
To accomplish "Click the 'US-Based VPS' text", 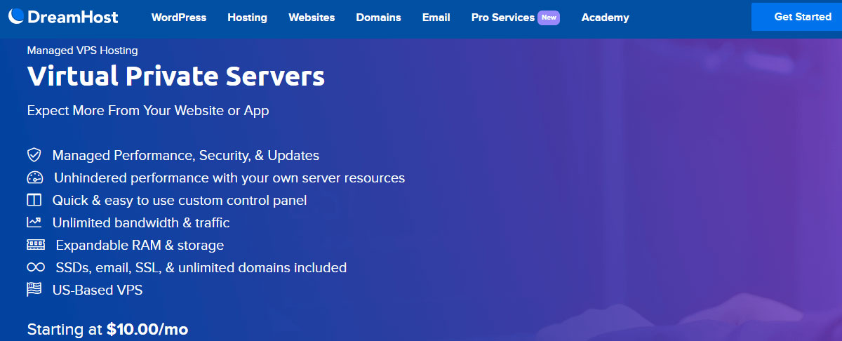I will click(98, 290).
